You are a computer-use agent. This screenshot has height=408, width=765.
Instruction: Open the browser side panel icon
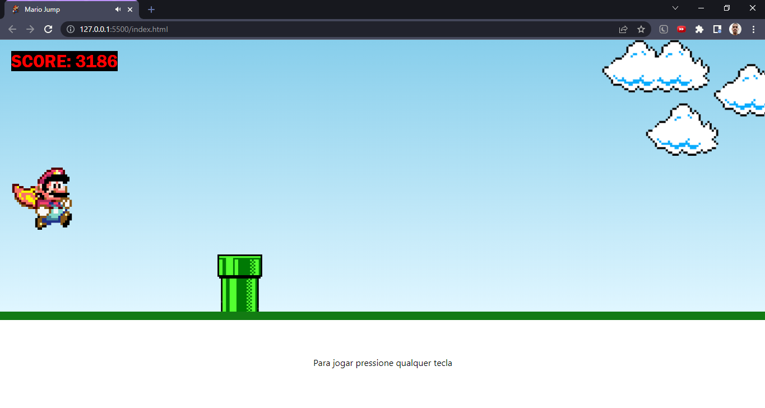(717, 29)
